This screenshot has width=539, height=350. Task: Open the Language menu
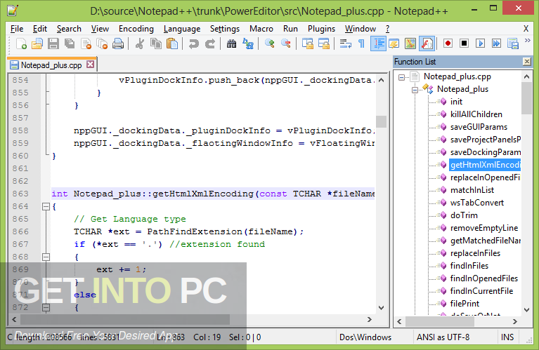182,29
